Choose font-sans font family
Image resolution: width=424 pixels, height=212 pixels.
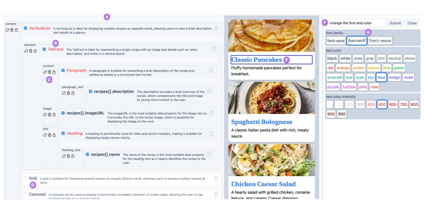coord(336,41)
